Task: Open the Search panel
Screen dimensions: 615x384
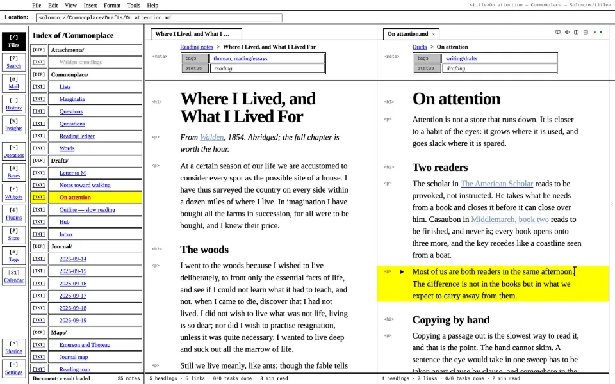Action: pos(13,62)
